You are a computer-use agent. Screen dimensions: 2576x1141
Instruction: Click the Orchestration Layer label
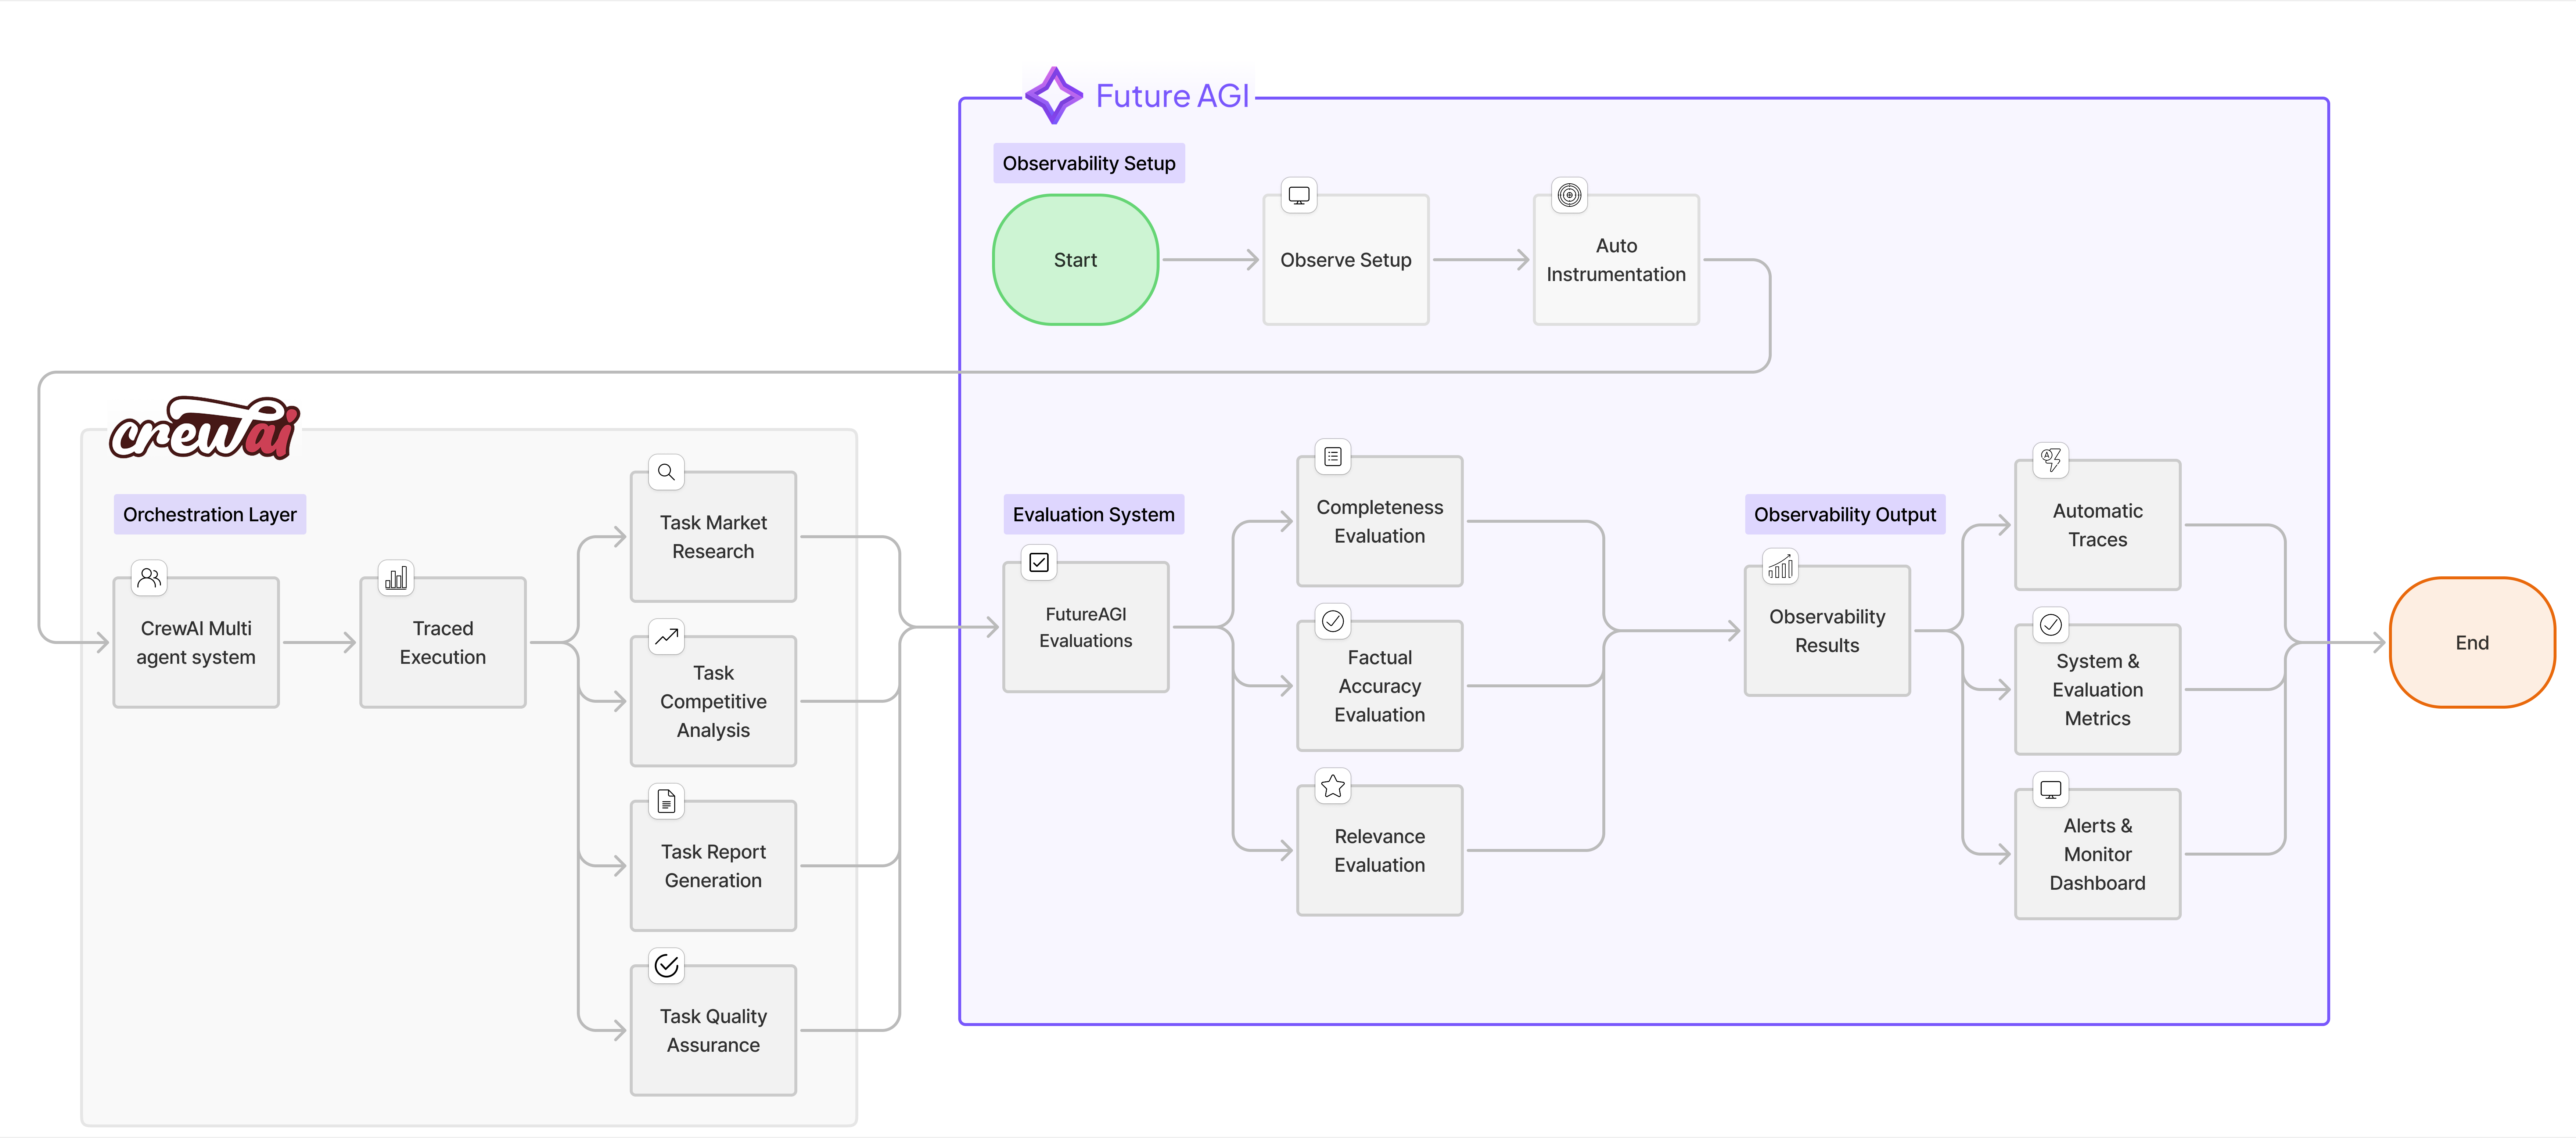click(x=210, y=514)
